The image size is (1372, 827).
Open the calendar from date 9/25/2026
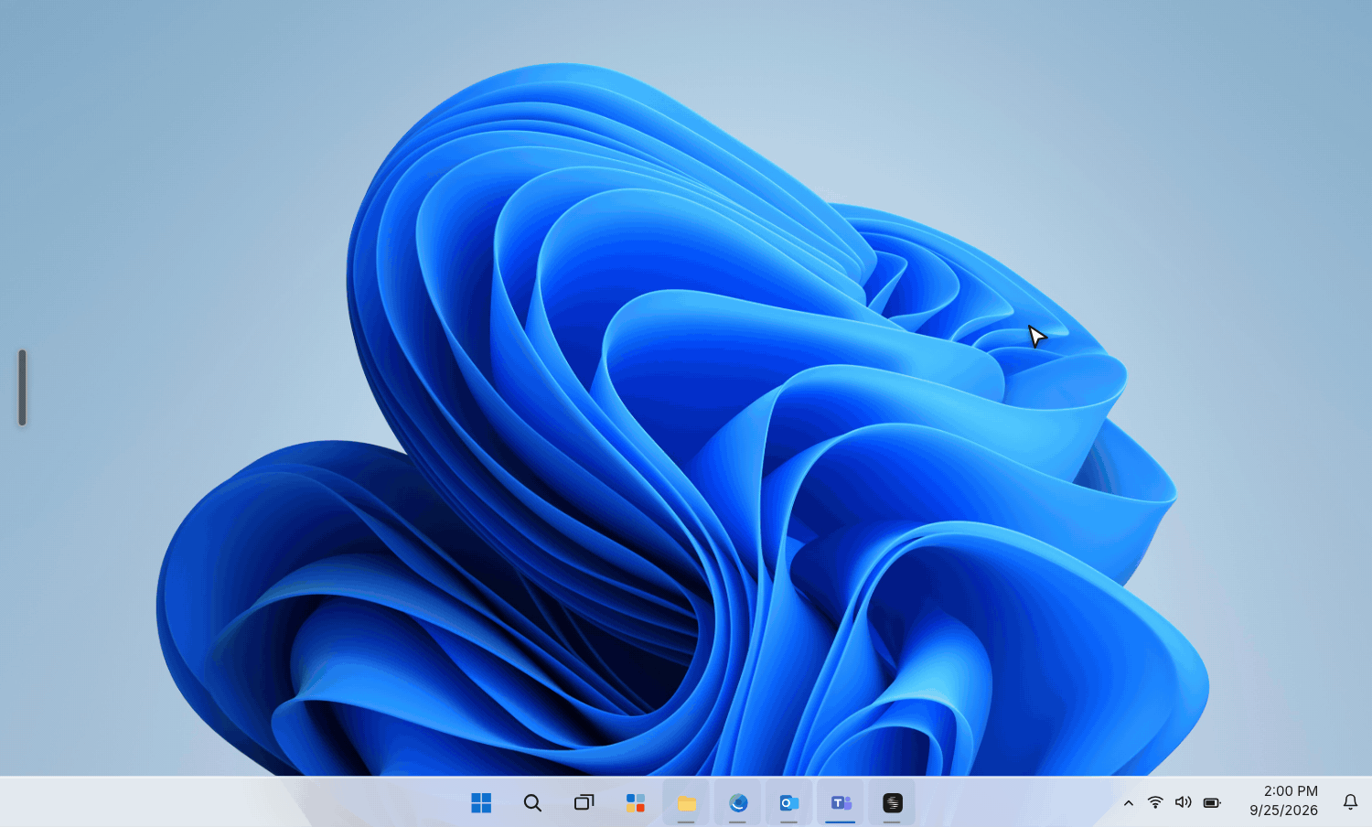(1283, 811)
